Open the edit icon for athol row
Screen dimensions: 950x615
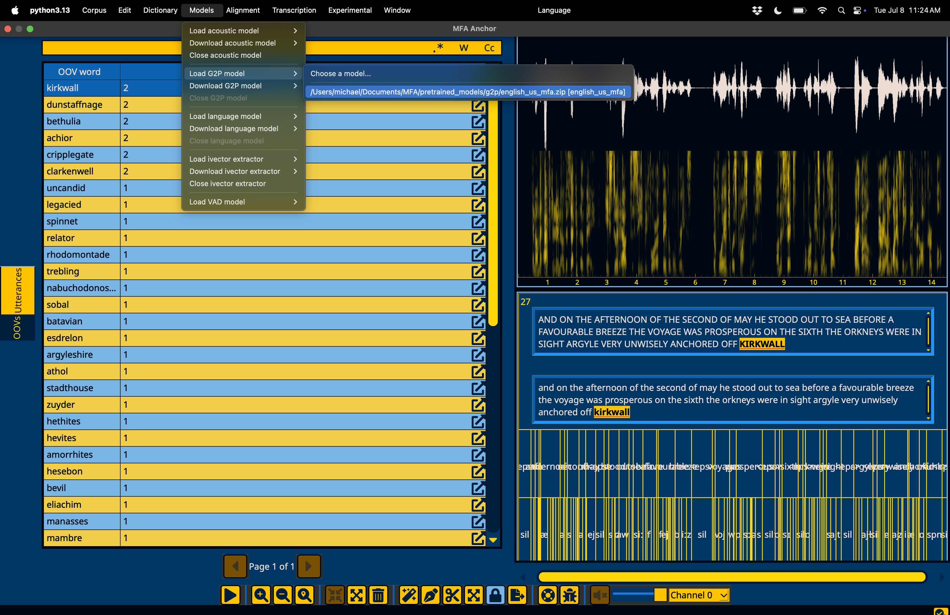pyautogui.click(x=478, y=371)
